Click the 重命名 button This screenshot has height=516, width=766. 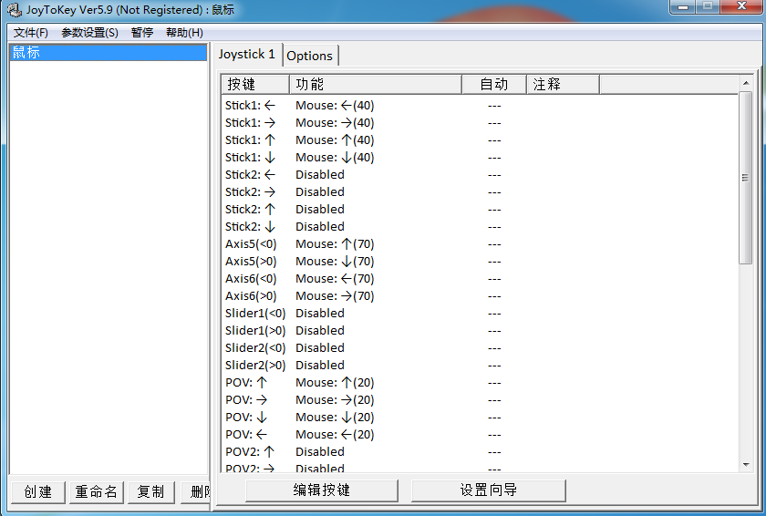(97, 491)
